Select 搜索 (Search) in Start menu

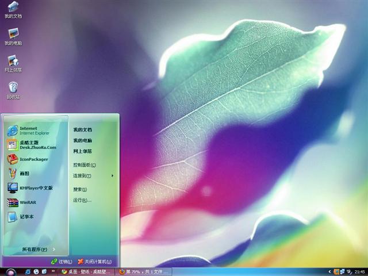80,189
